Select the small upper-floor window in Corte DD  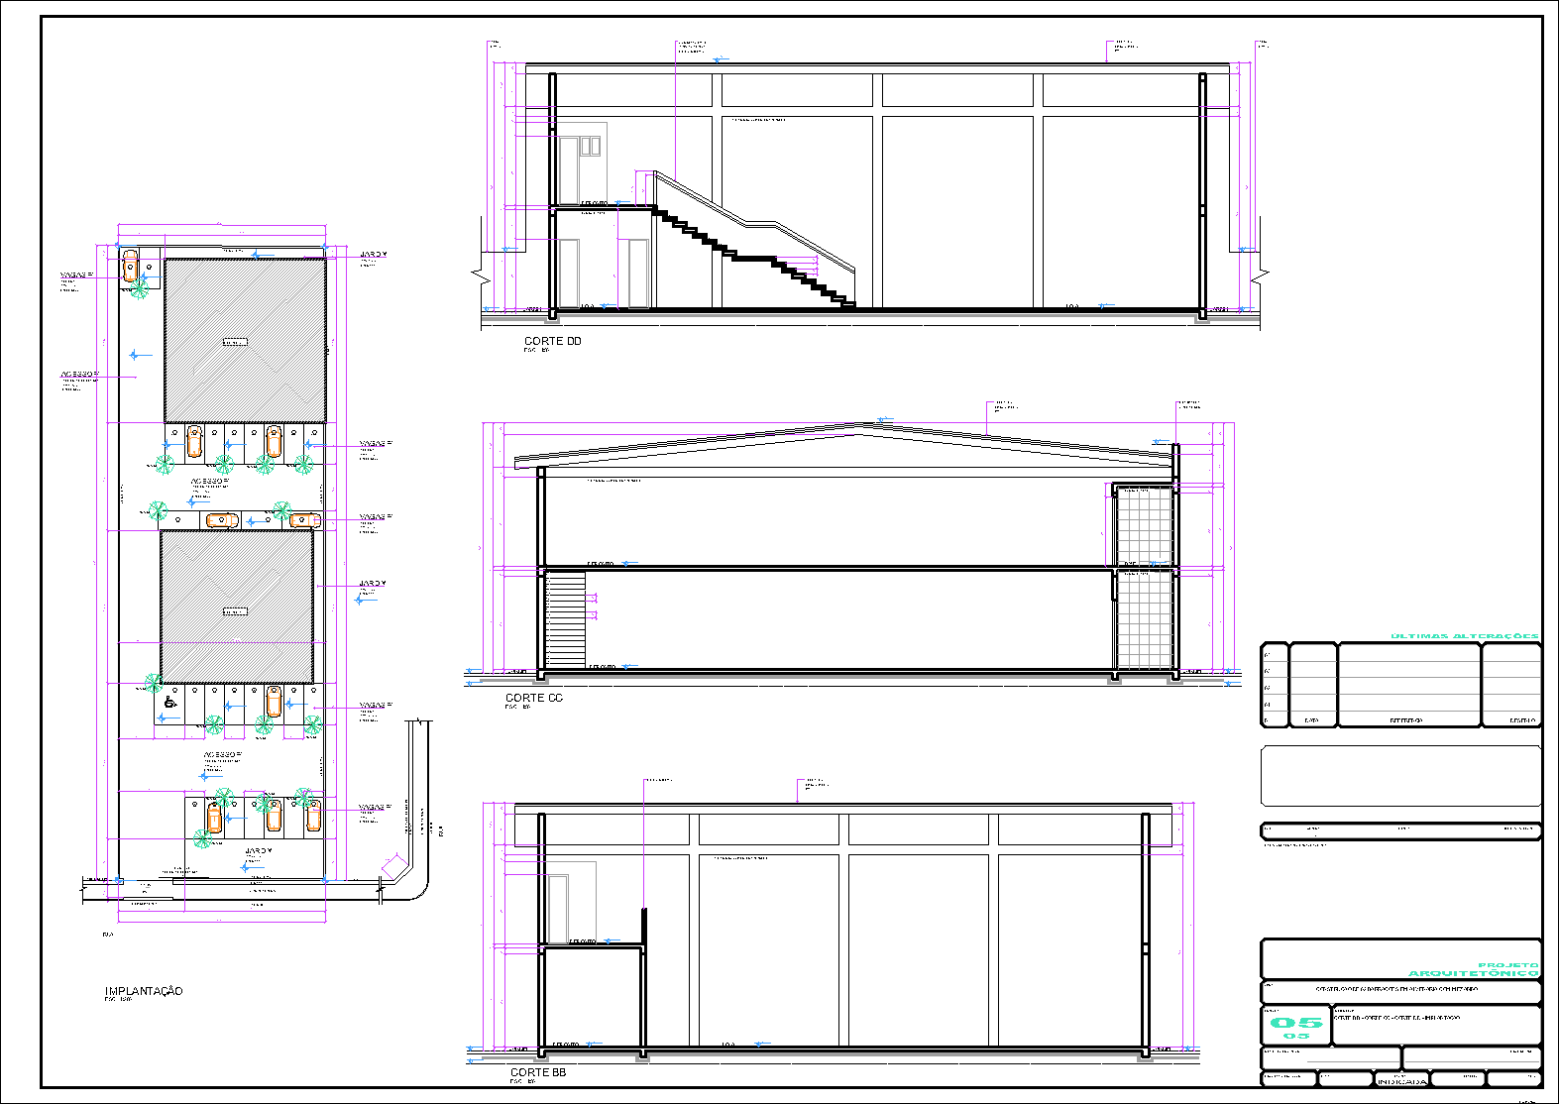click(x=590, y=147)
